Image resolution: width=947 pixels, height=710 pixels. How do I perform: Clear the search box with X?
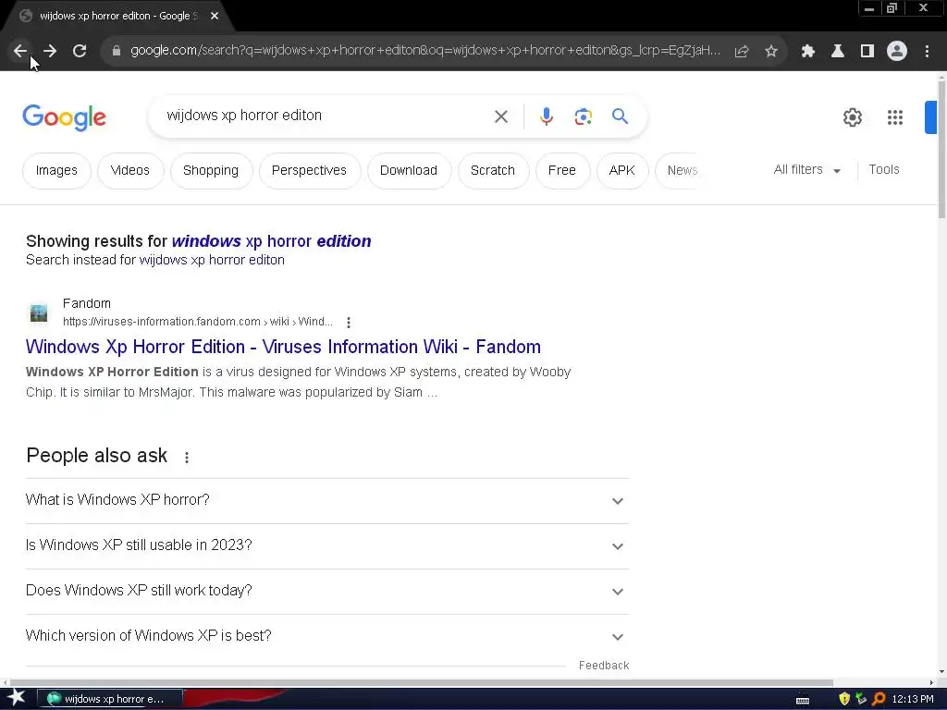(501, 116)
